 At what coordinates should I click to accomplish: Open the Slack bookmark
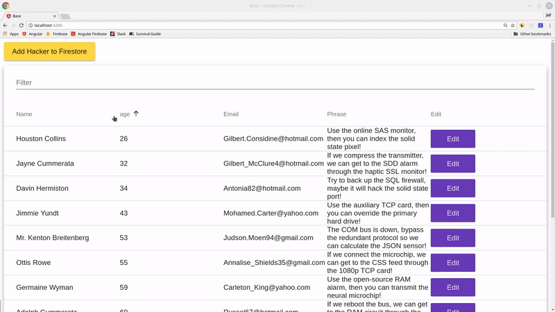pyautogui.click(x=117, y=33)
